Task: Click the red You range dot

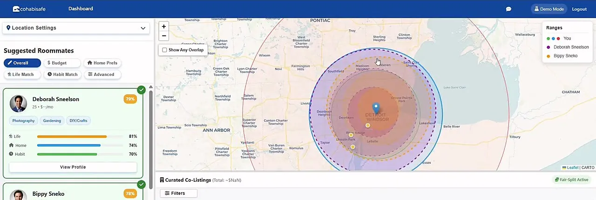Action: coord(558,39)
